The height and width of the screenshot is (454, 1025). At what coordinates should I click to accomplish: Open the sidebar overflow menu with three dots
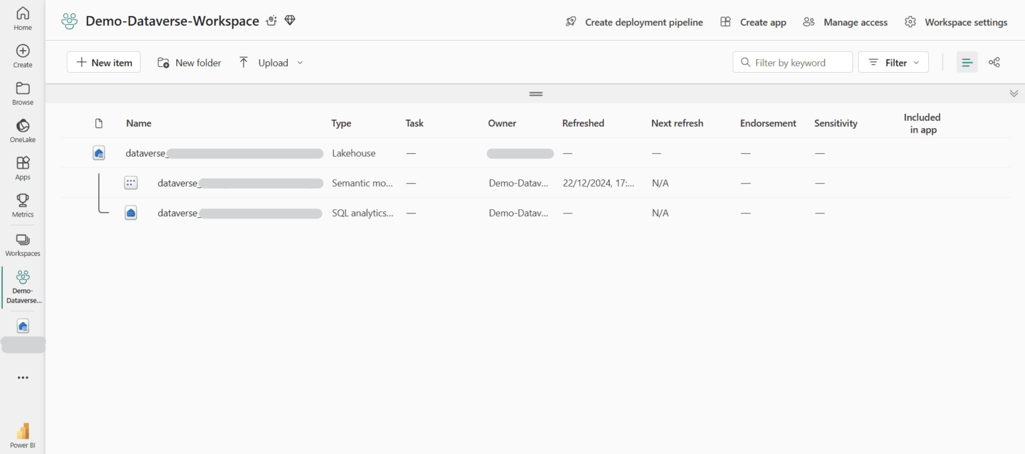22,377
